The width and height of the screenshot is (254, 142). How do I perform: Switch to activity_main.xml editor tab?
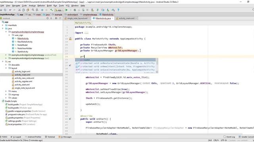click(127, 19)
